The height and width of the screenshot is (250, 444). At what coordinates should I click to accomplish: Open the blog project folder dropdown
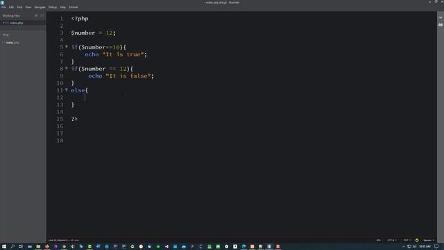(6, 35)
